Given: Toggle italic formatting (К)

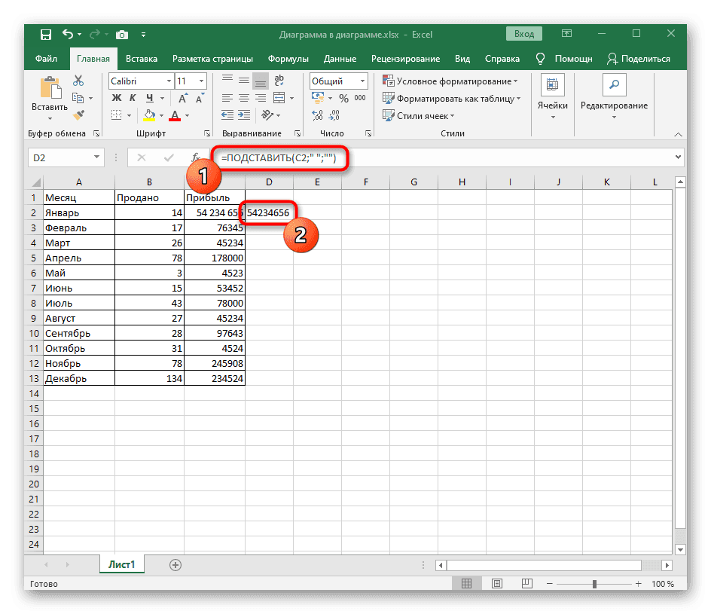Looking at the screenshot, I should pos(133,98).
